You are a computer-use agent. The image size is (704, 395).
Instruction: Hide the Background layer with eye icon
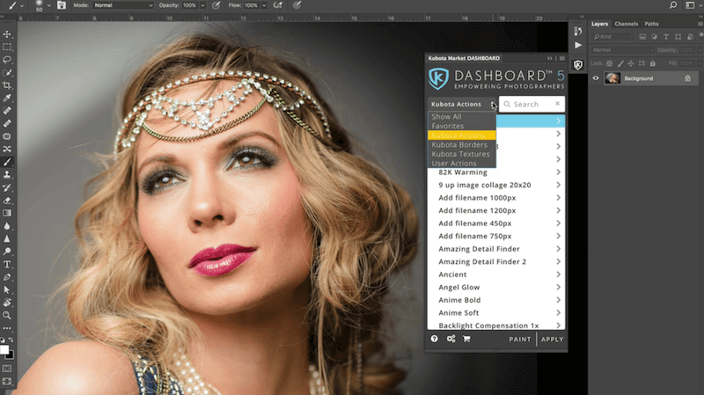coord(596,78)
